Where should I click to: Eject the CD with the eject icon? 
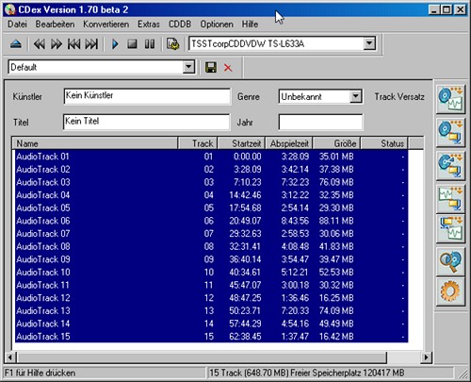point(16,44)
